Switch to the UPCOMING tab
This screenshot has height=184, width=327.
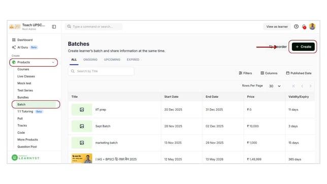click(112, 59)
